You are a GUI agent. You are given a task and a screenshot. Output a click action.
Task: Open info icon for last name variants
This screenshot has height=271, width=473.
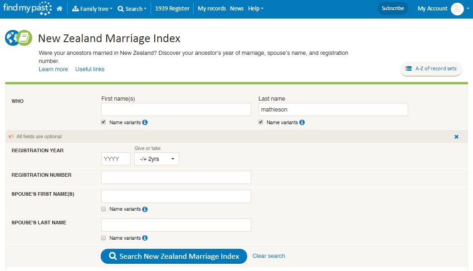(x=302, y=122)
